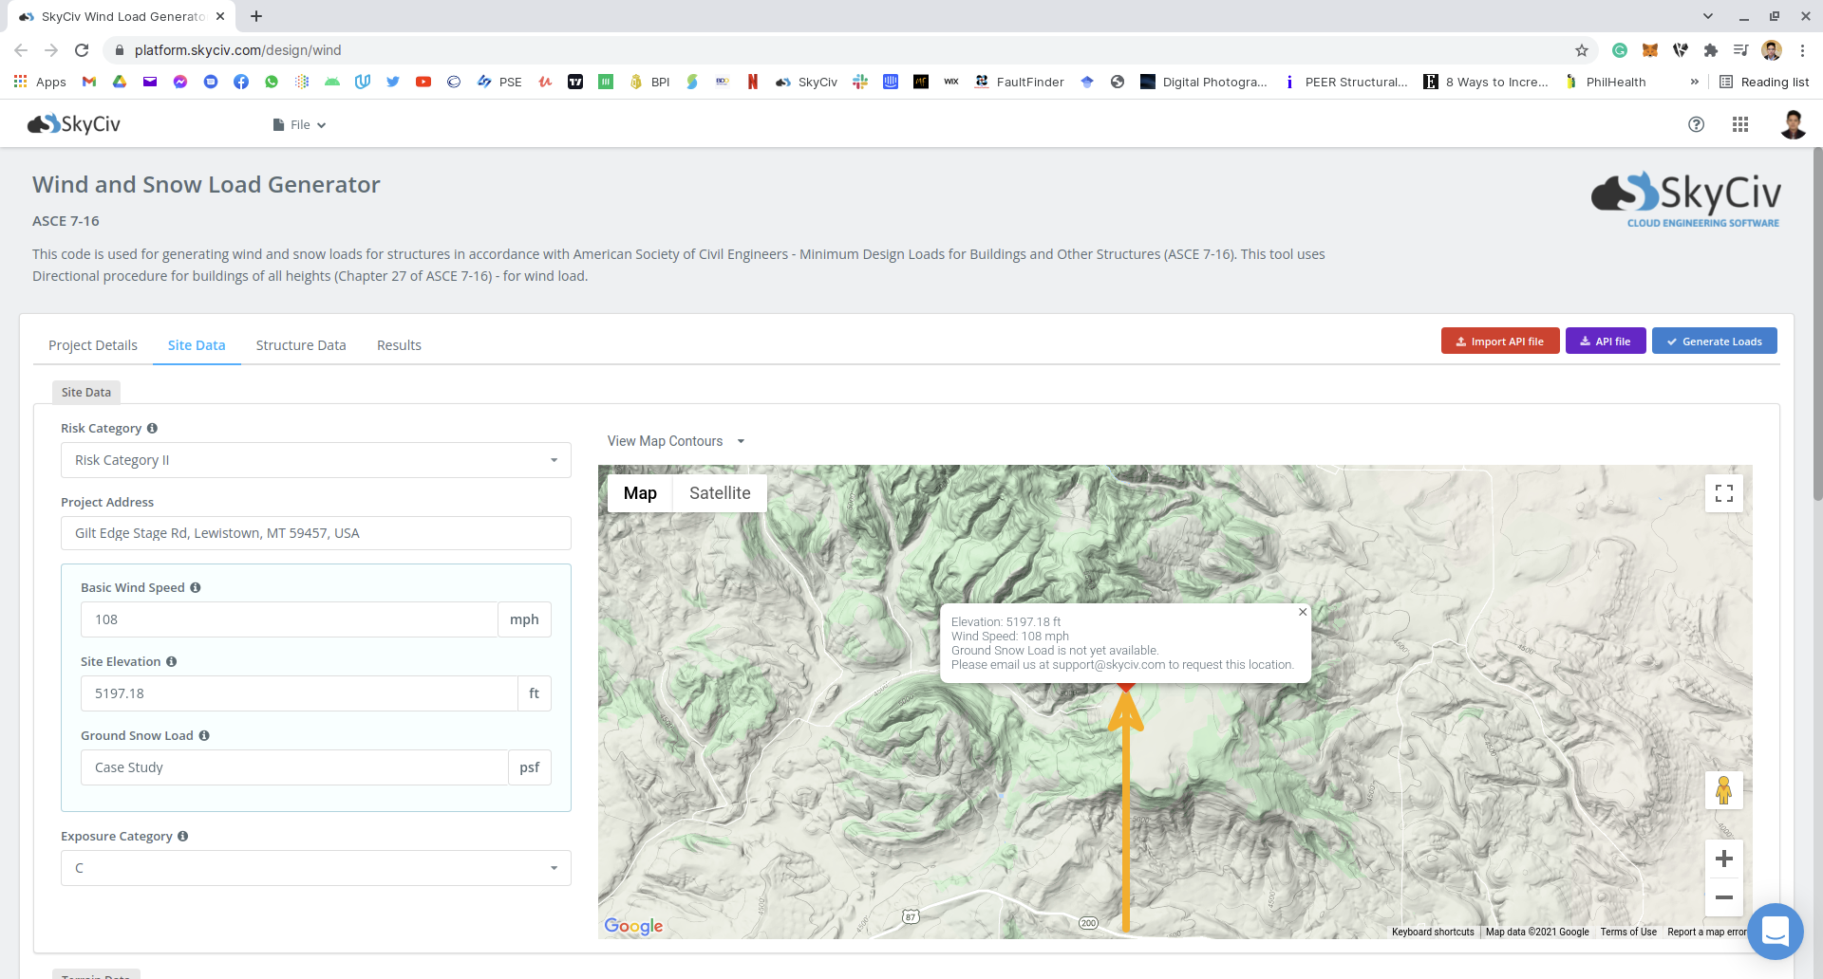Click the map fullscreen toggle icon
Image resolution: width=1823 pixels, height=979 pixels.
pyautogui.click(x=1723, y=493)
